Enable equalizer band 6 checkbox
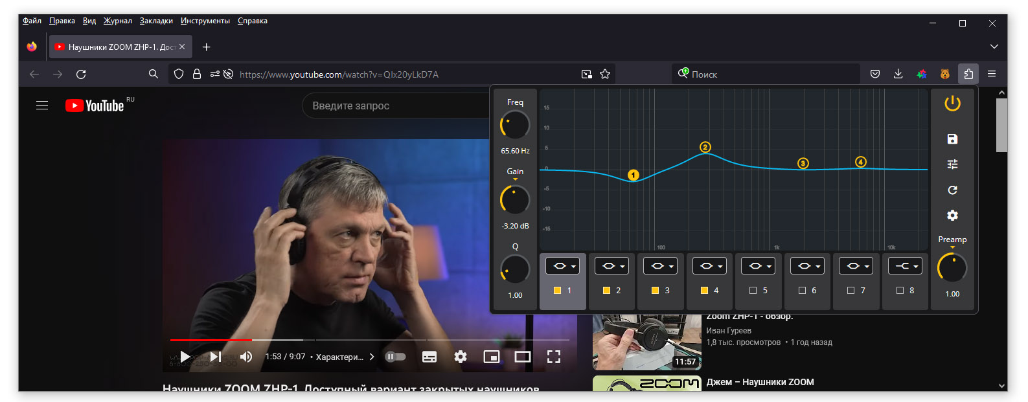 pos(802,291)
